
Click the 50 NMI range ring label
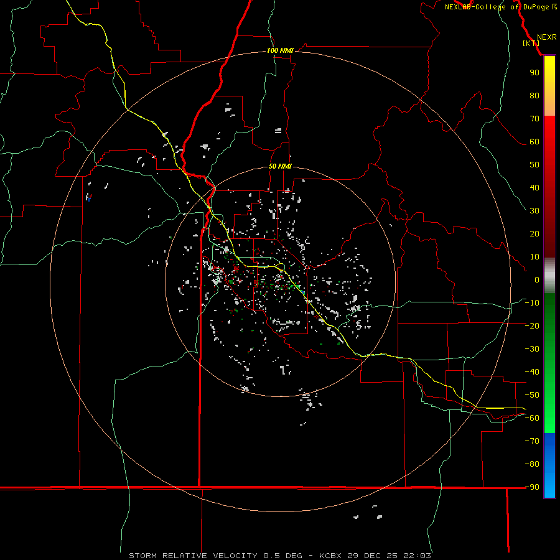coord(280,166)
